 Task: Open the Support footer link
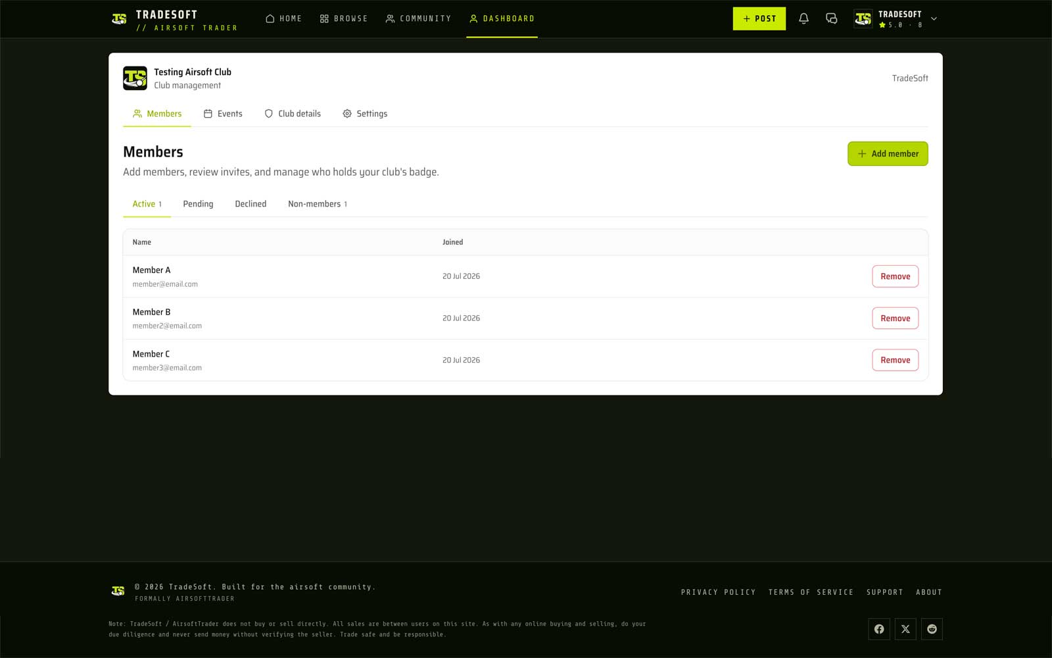click(x=884, y=592)
